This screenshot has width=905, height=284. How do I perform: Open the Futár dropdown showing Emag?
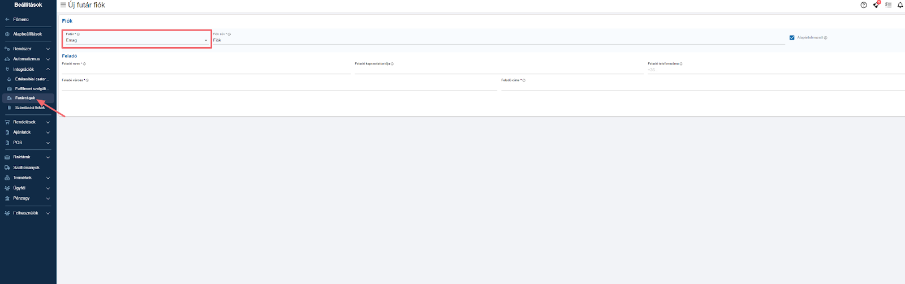pos(136,41)
